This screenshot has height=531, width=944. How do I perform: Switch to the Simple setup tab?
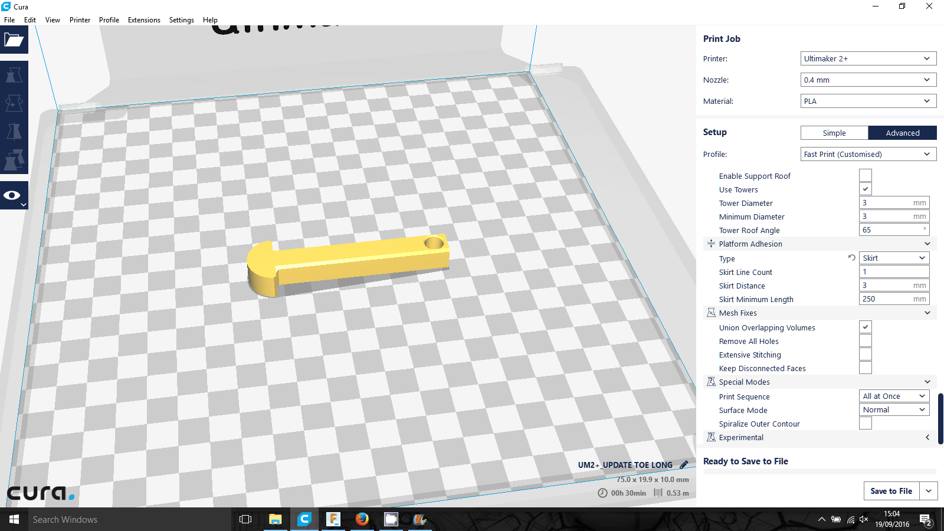(x=834, y=133)
